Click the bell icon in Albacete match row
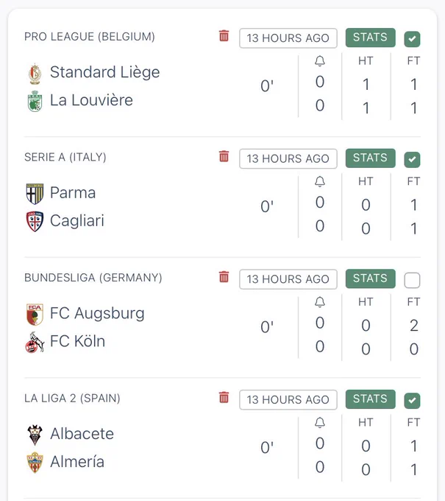445x501 pixels. point(320,423)
